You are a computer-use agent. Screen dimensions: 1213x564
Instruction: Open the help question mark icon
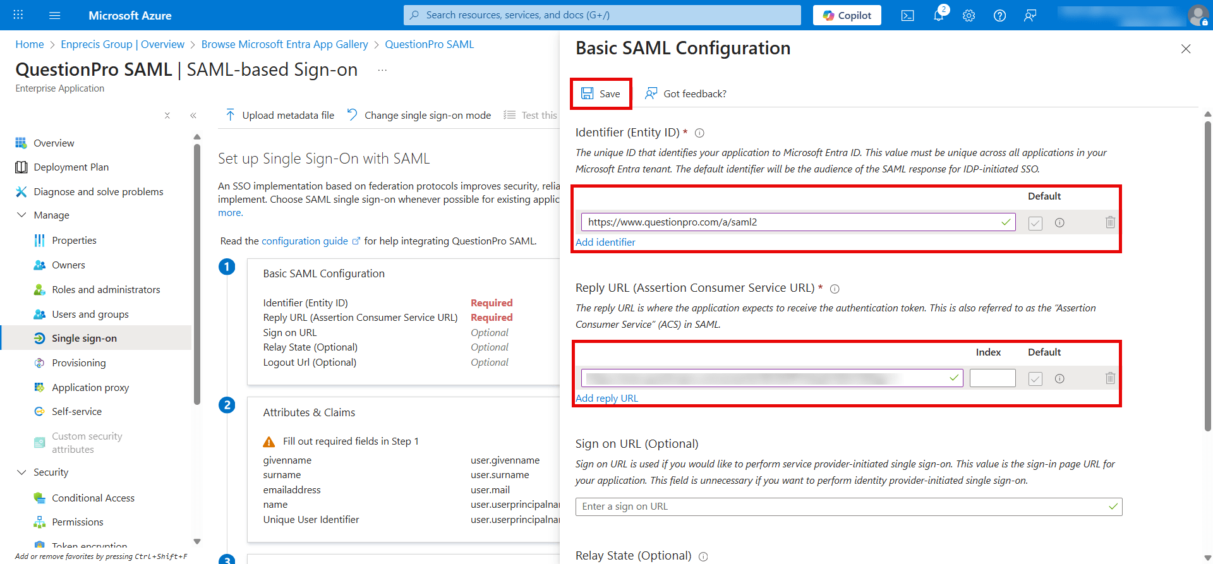999,15
